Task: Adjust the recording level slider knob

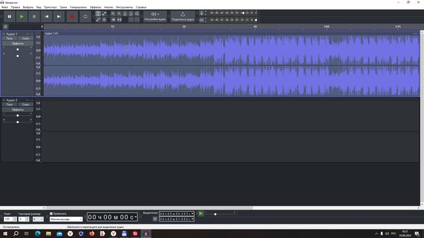Action: 243,13
